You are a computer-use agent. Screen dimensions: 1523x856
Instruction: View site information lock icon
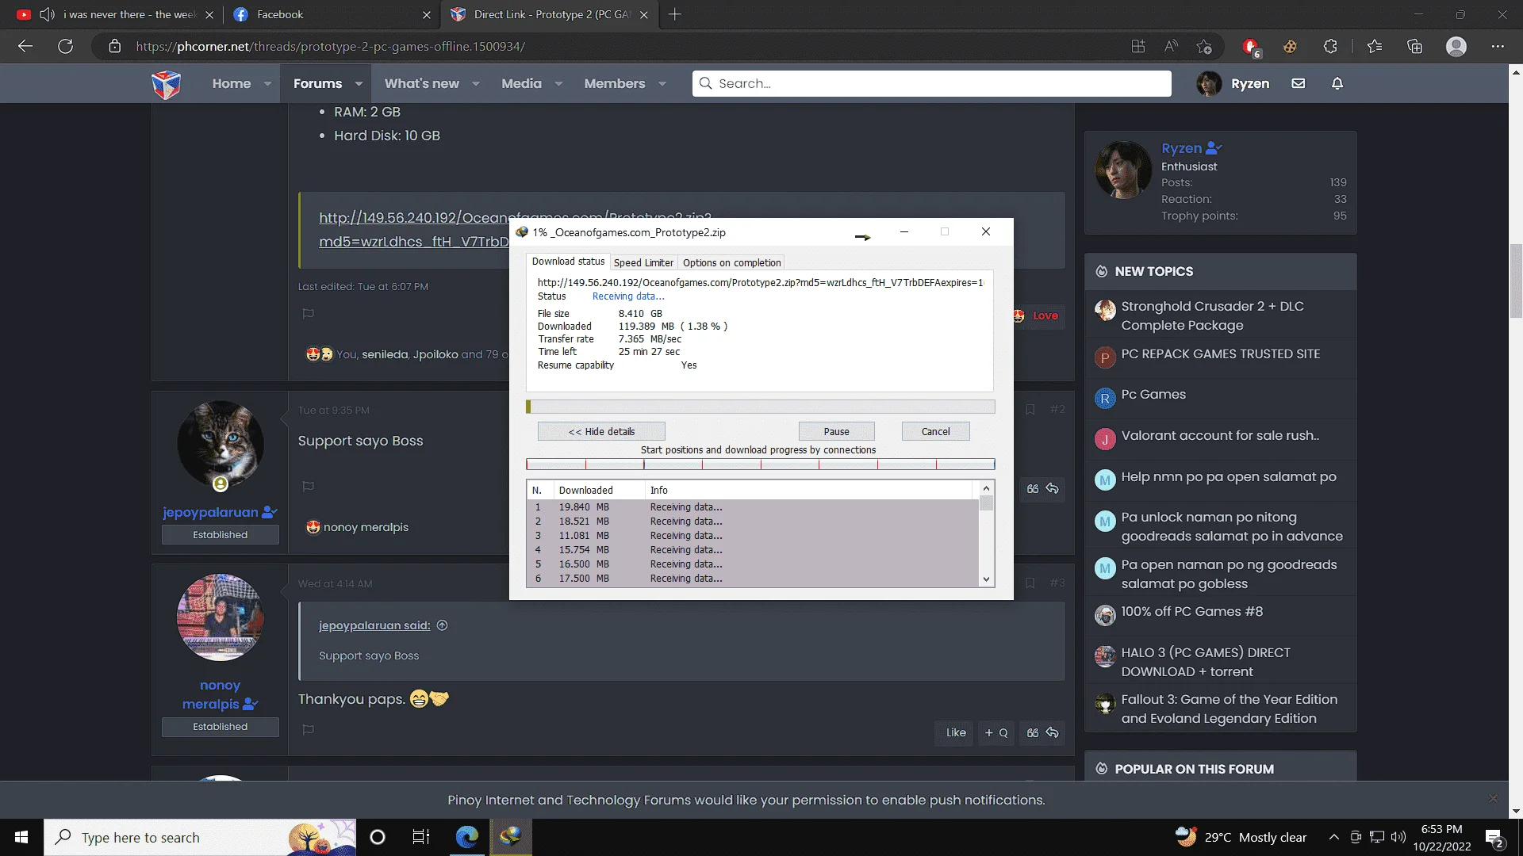point(115,46)
